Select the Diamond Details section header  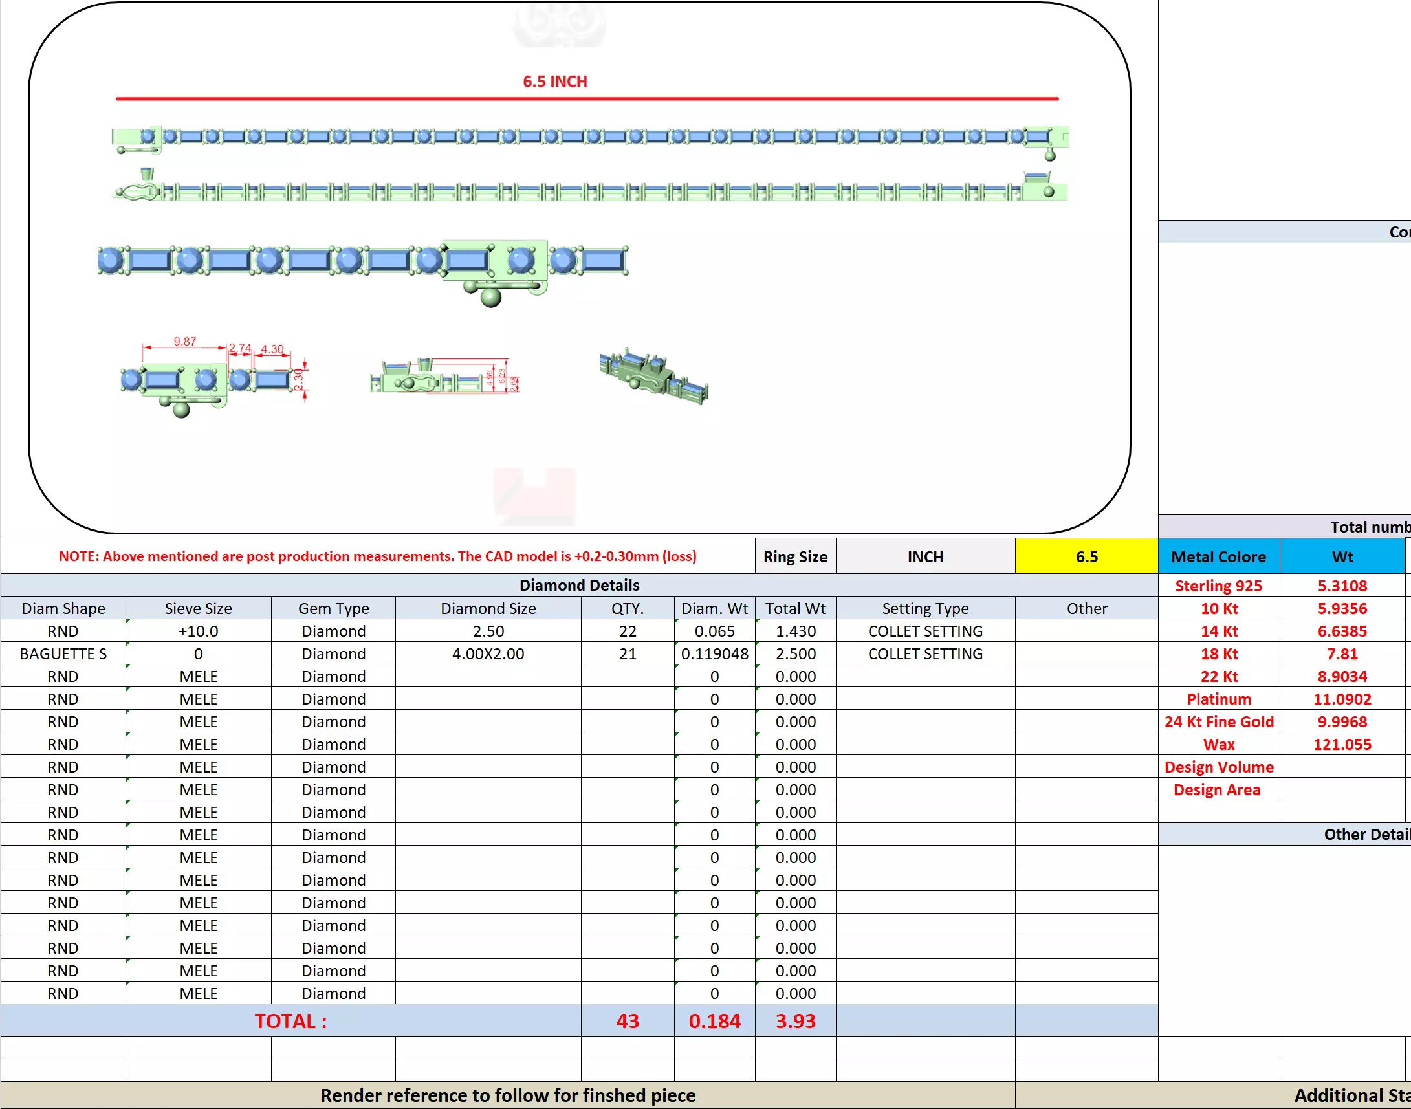point(579,585)
